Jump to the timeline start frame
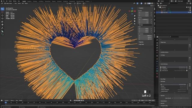 [x=74, y=100]
